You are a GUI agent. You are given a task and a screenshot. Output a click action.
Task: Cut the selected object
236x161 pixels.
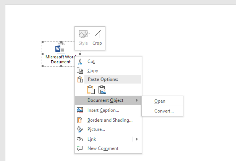coord(91,61)
